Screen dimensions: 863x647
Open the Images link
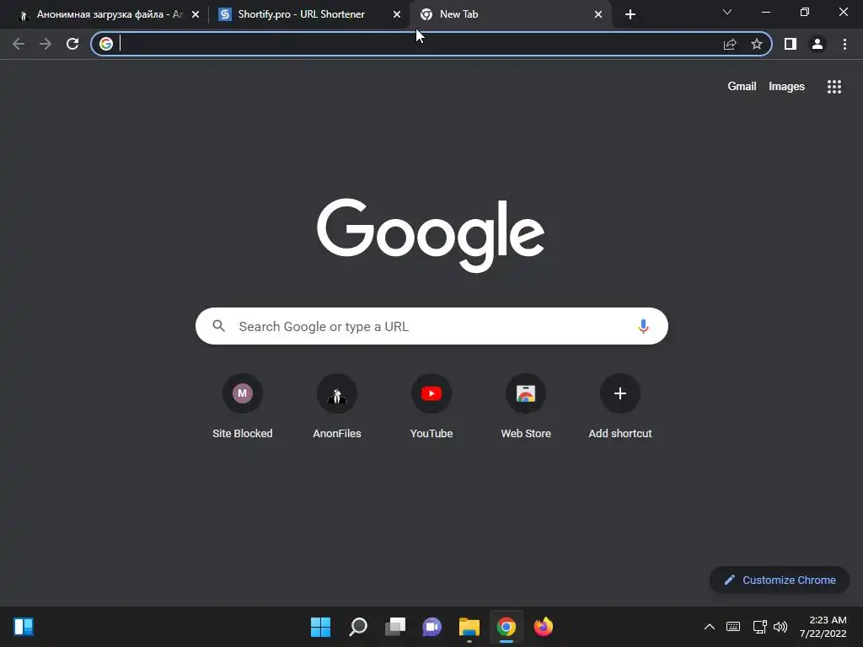786,87
